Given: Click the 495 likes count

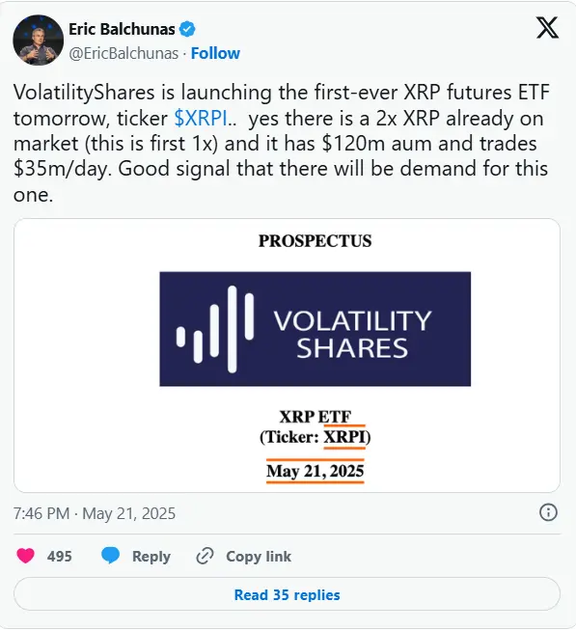Looking at the screenshot, I should 60,557.
